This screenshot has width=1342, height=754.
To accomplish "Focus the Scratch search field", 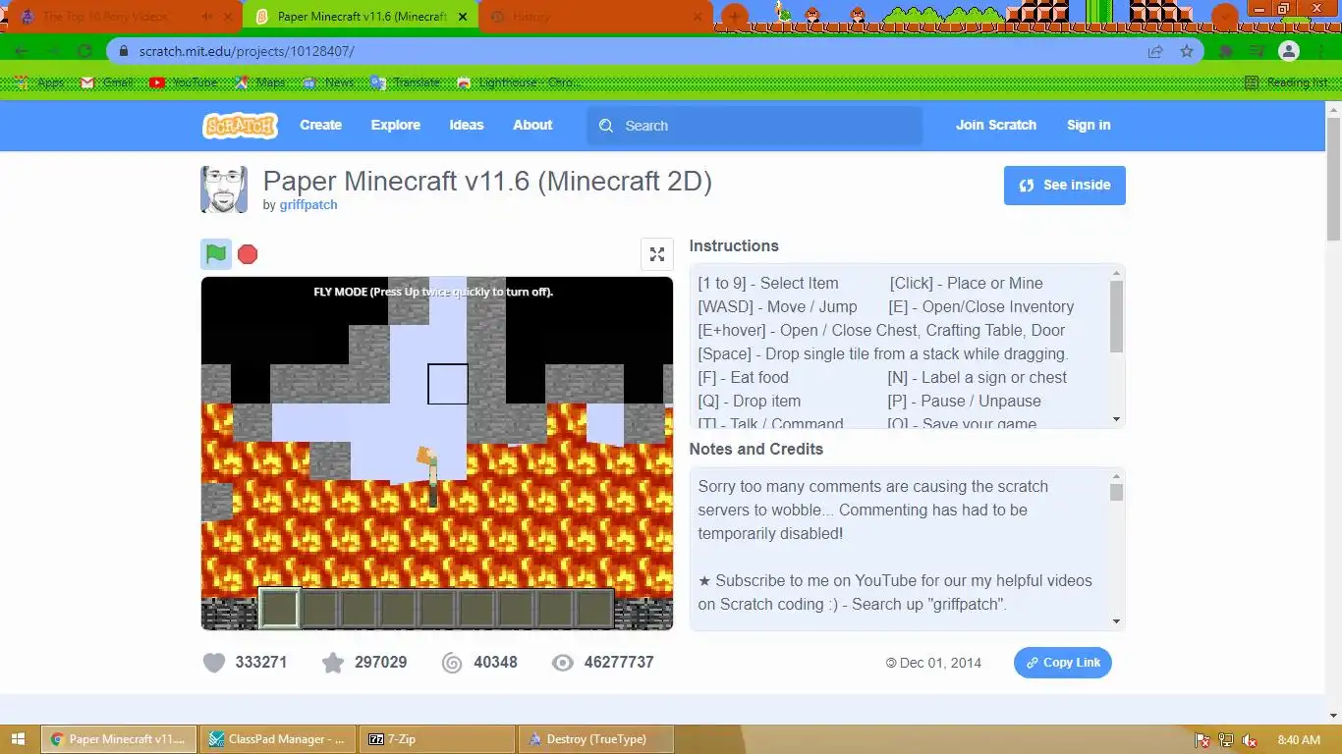I will click(755, 126).
